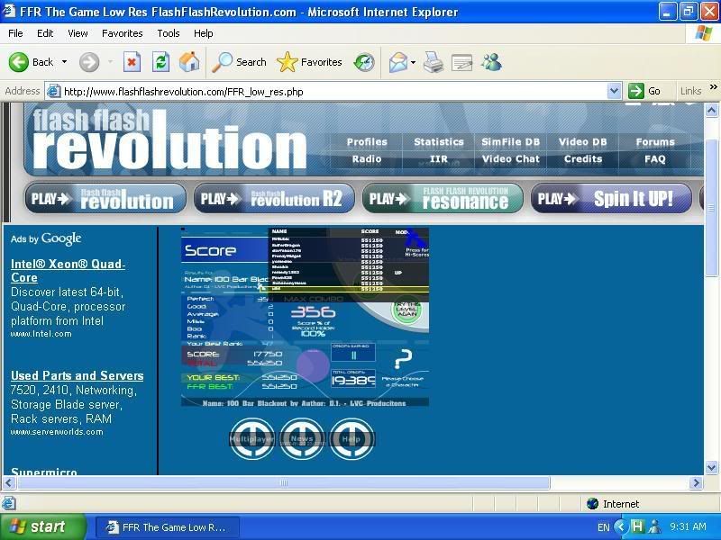This screenshot has height=540, width=721.
Task: Click the horizontal scrollbar thumb
Action: tap(284, 482)
